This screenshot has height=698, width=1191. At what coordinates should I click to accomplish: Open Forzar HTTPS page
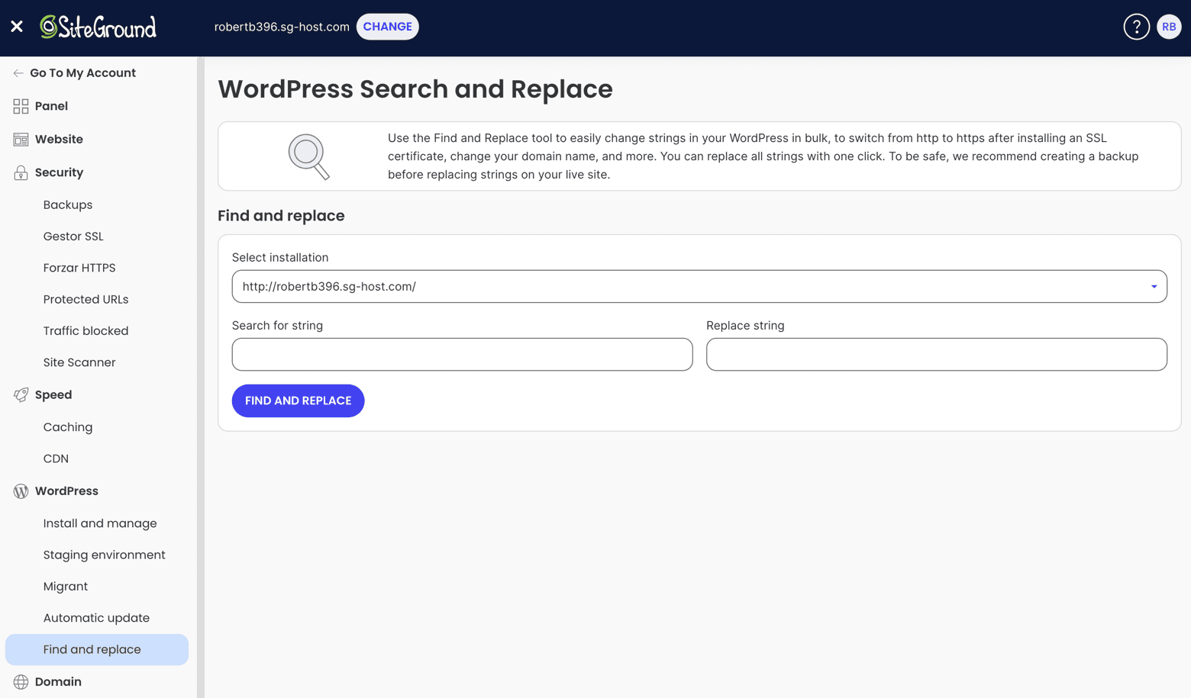(x=79, y=268)
